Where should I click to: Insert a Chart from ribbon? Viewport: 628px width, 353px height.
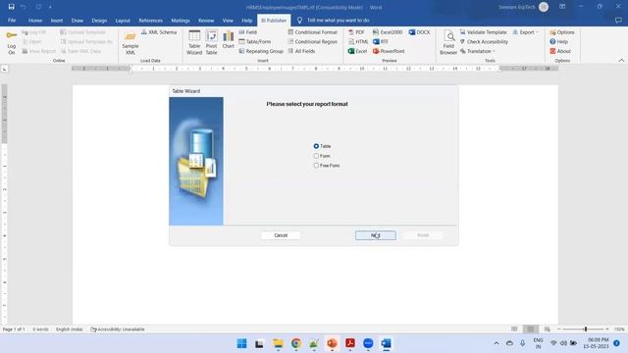(x=229, y=40)
